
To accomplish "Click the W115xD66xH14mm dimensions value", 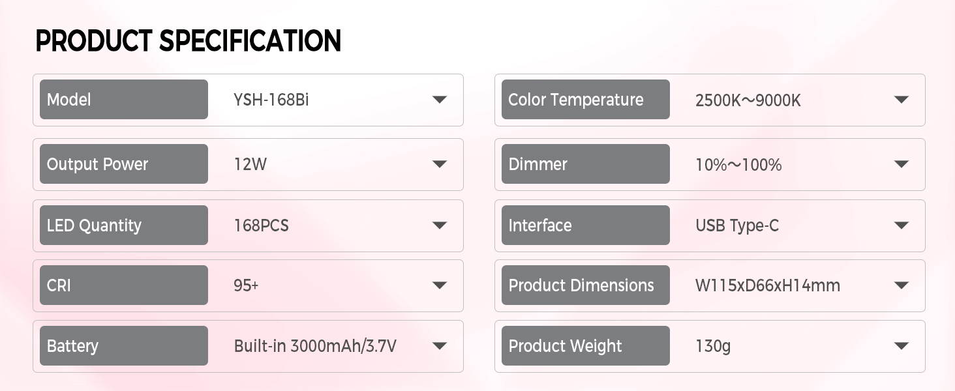I will point(768,285).
